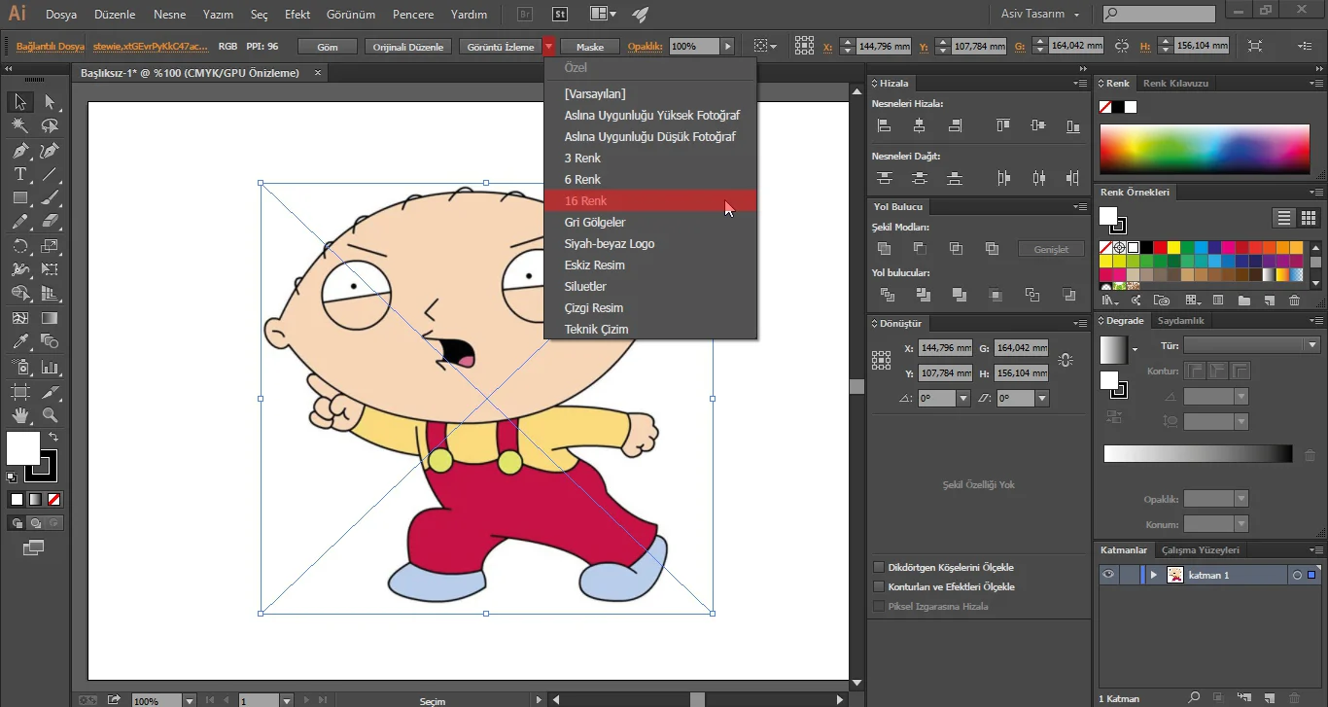The height and width of the screenshot is (707, 1328).
Task: Click the gradient slider bar in Degrade
Action: (x=1199, y=454)
